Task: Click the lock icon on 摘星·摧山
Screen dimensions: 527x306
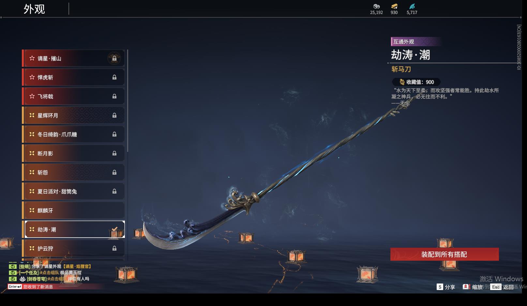Action: pos(114,58)
